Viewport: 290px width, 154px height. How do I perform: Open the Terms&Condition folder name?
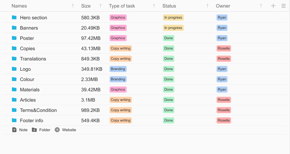tap(38, 110)
